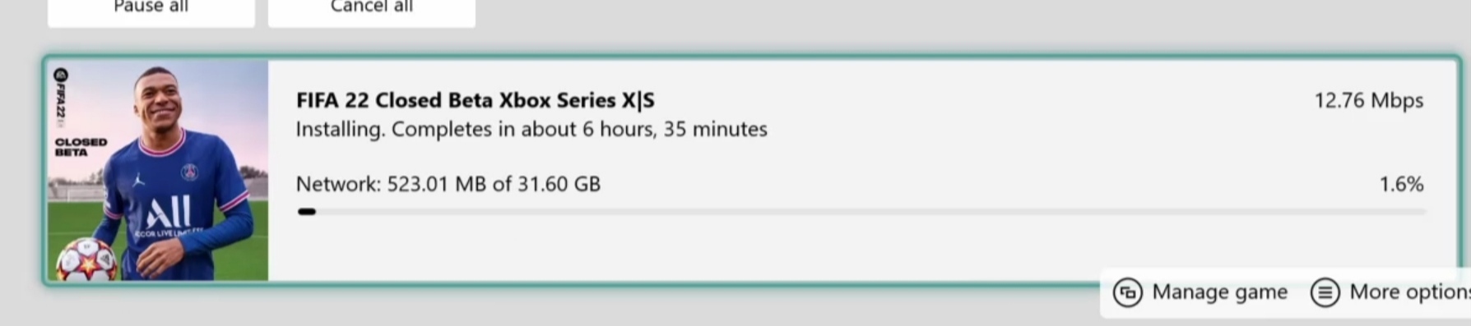Click the Network 523.01 MB of 31.60 GB text
The height and width of the screenshot is (326, 1471).
pos(448,184)
